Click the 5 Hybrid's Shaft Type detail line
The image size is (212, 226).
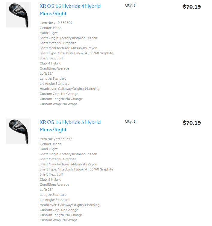pyautogui.click(x=76, y=169)
